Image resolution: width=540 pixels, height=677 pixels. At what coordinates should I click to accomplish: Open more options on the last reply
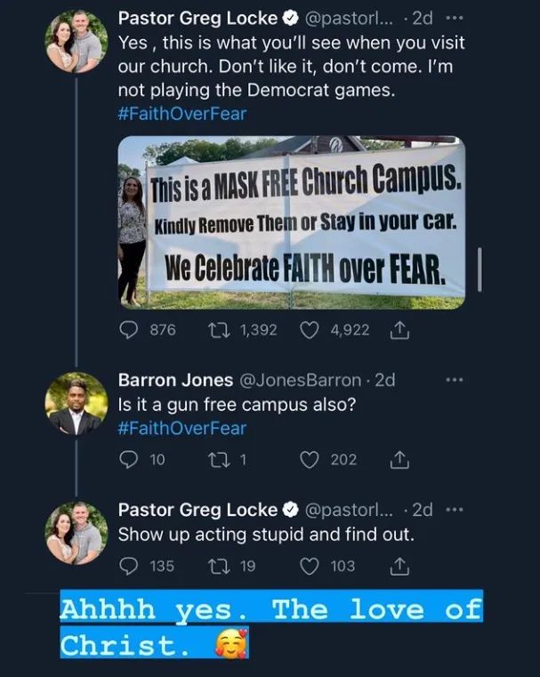pyautogui.click(x=455, y=510)
